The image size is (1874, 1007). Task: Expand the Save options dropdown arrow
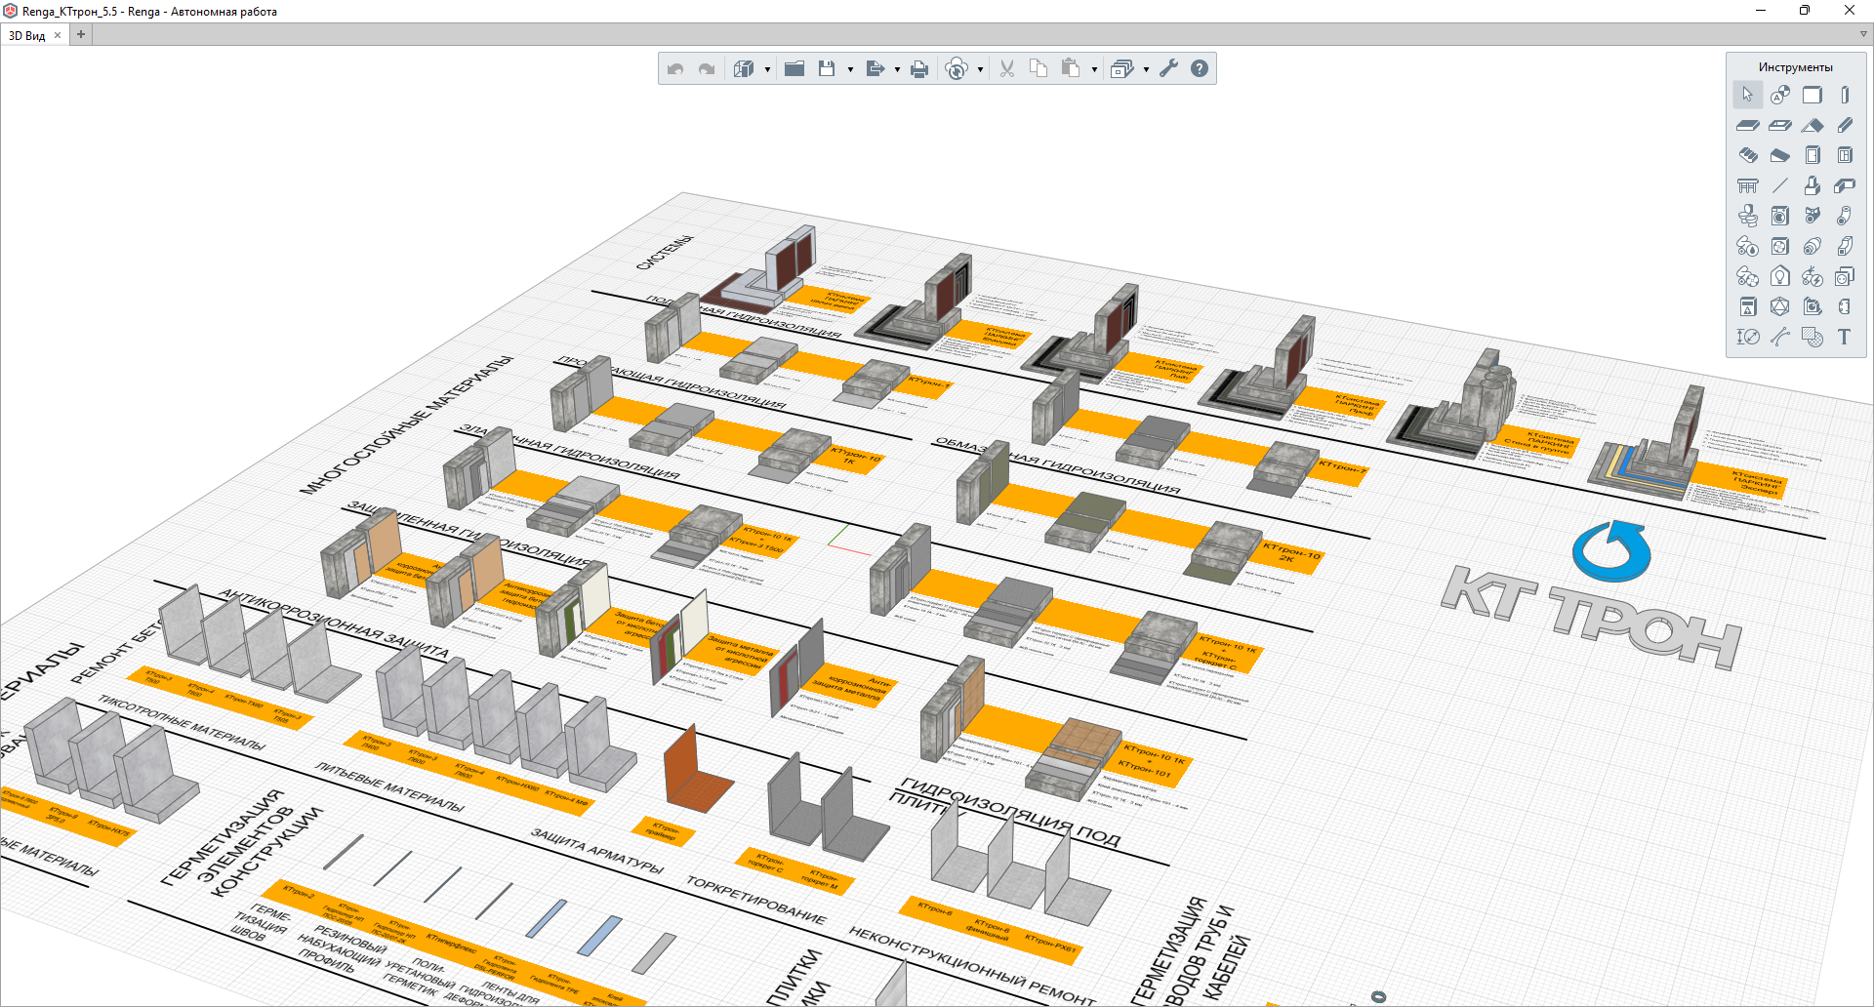pos(850,69)
